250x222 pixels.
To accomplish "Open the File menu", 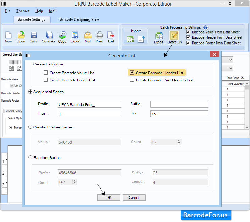I will pos(7,11).
